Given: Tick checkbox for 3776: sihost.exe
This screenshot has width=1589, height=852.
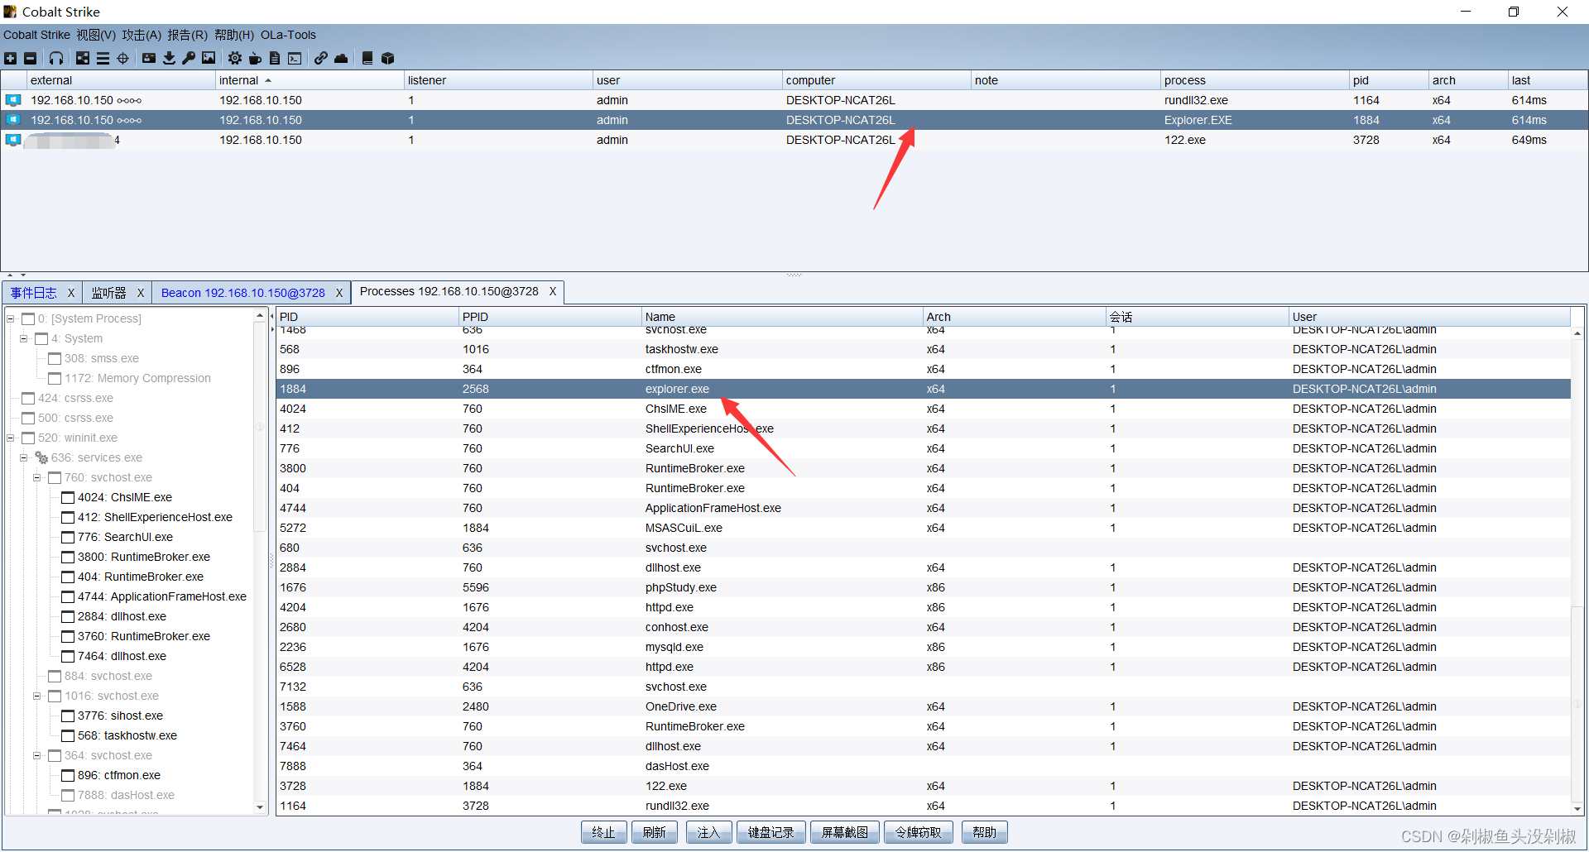Looking at the screenshot, I should tap(68, 716).
